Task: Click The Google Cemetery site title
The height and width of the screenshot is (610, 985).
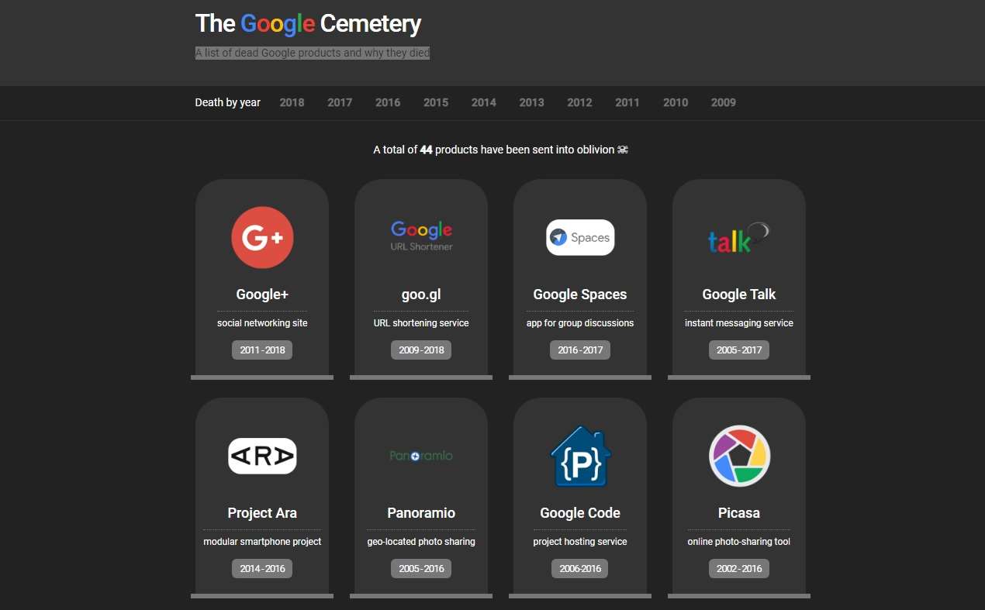Action: pos(308,23)
